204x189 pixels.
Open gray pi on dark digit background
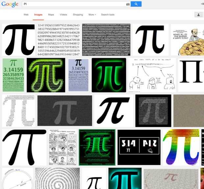click(x=65, y=111)
